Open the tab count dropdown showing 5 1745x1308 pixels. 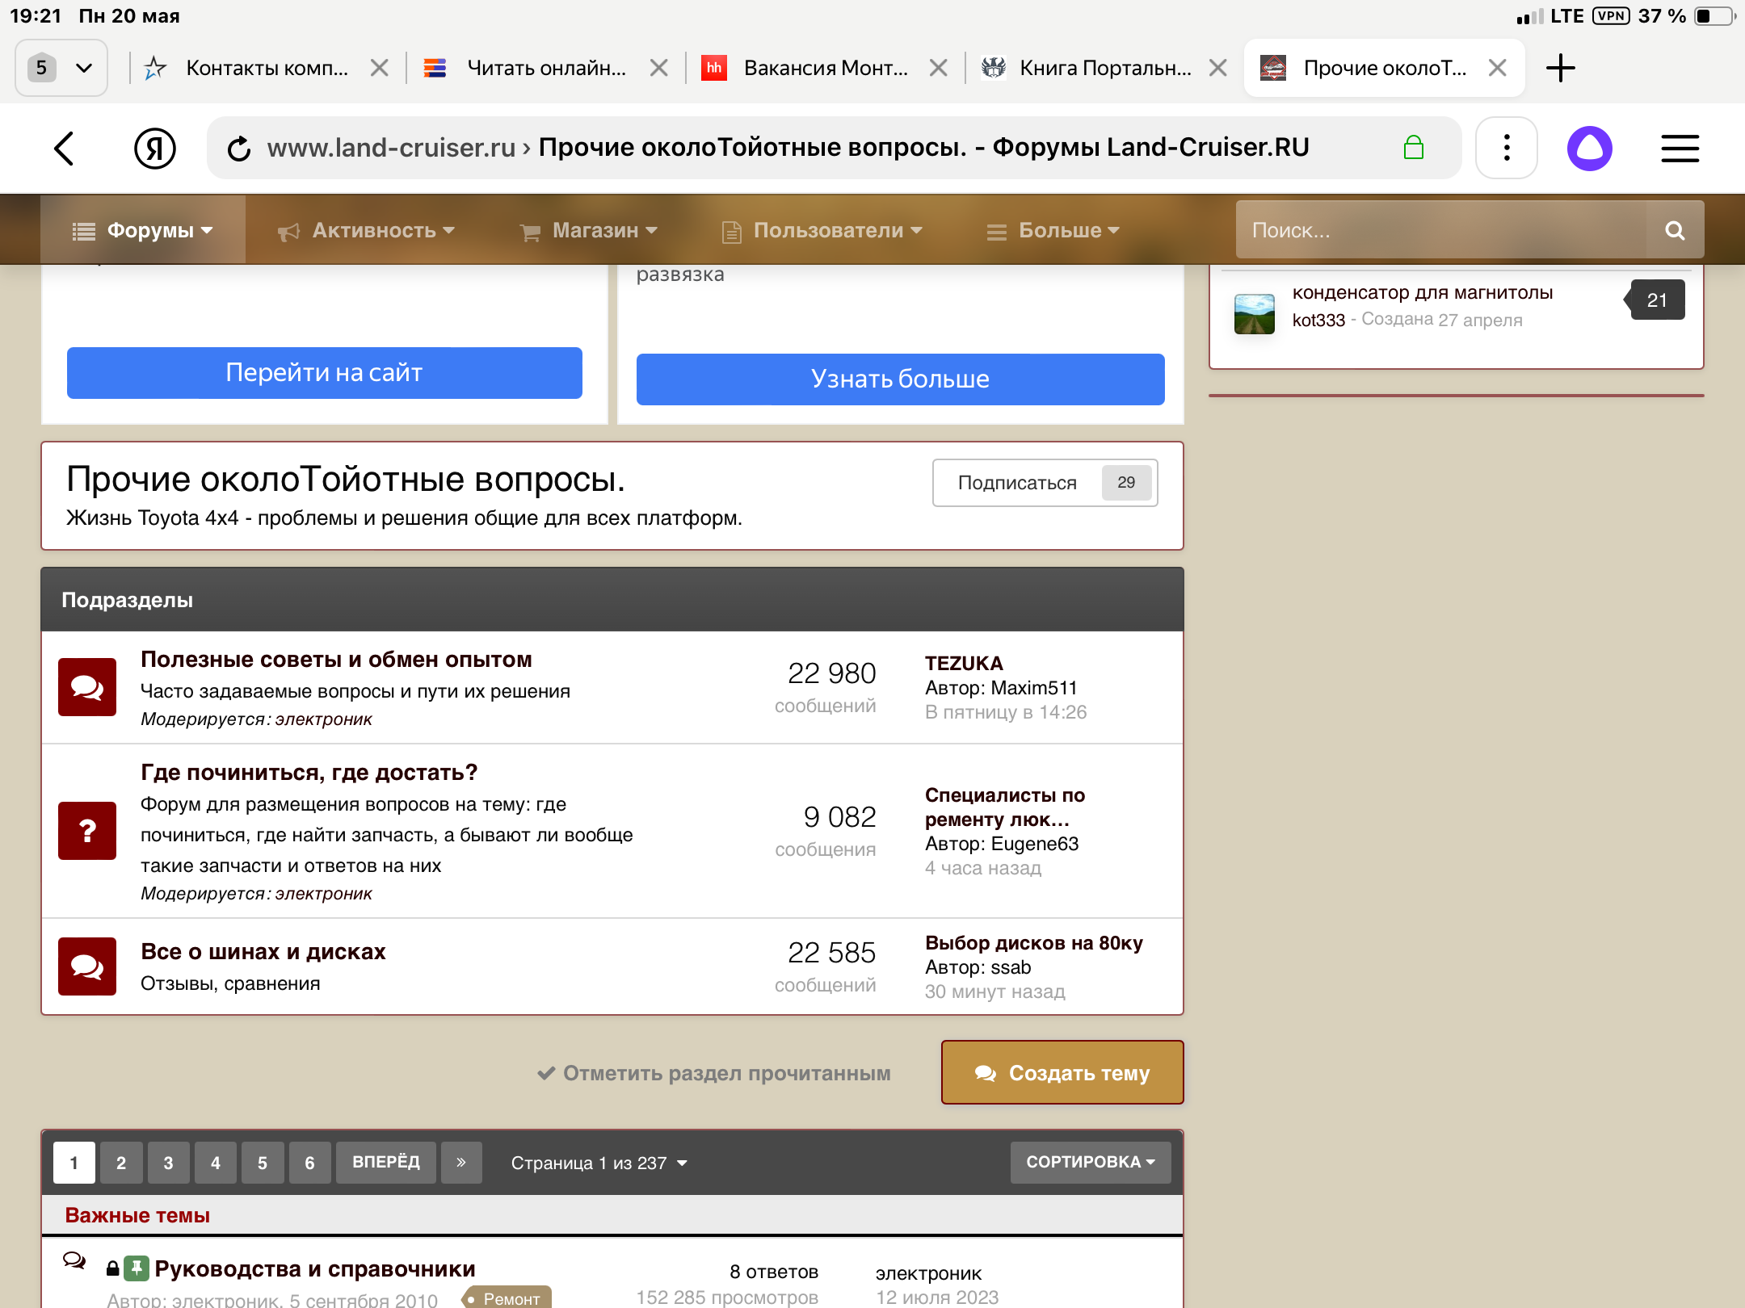(61, 68)
